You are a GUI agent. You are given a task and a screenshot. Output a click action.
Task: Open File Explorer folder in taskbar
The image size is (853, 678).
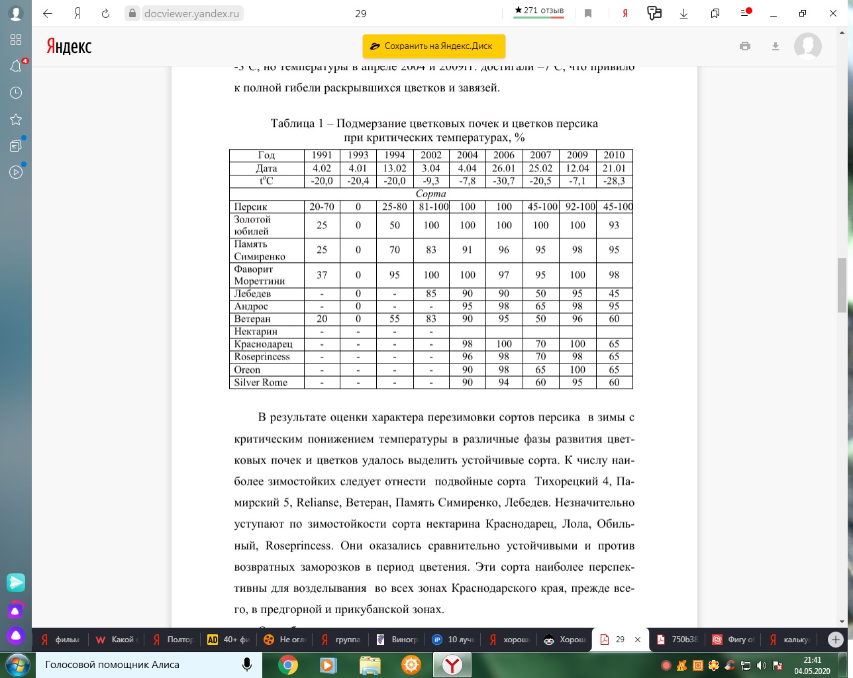pyautogui.click(x=370, y=665)
